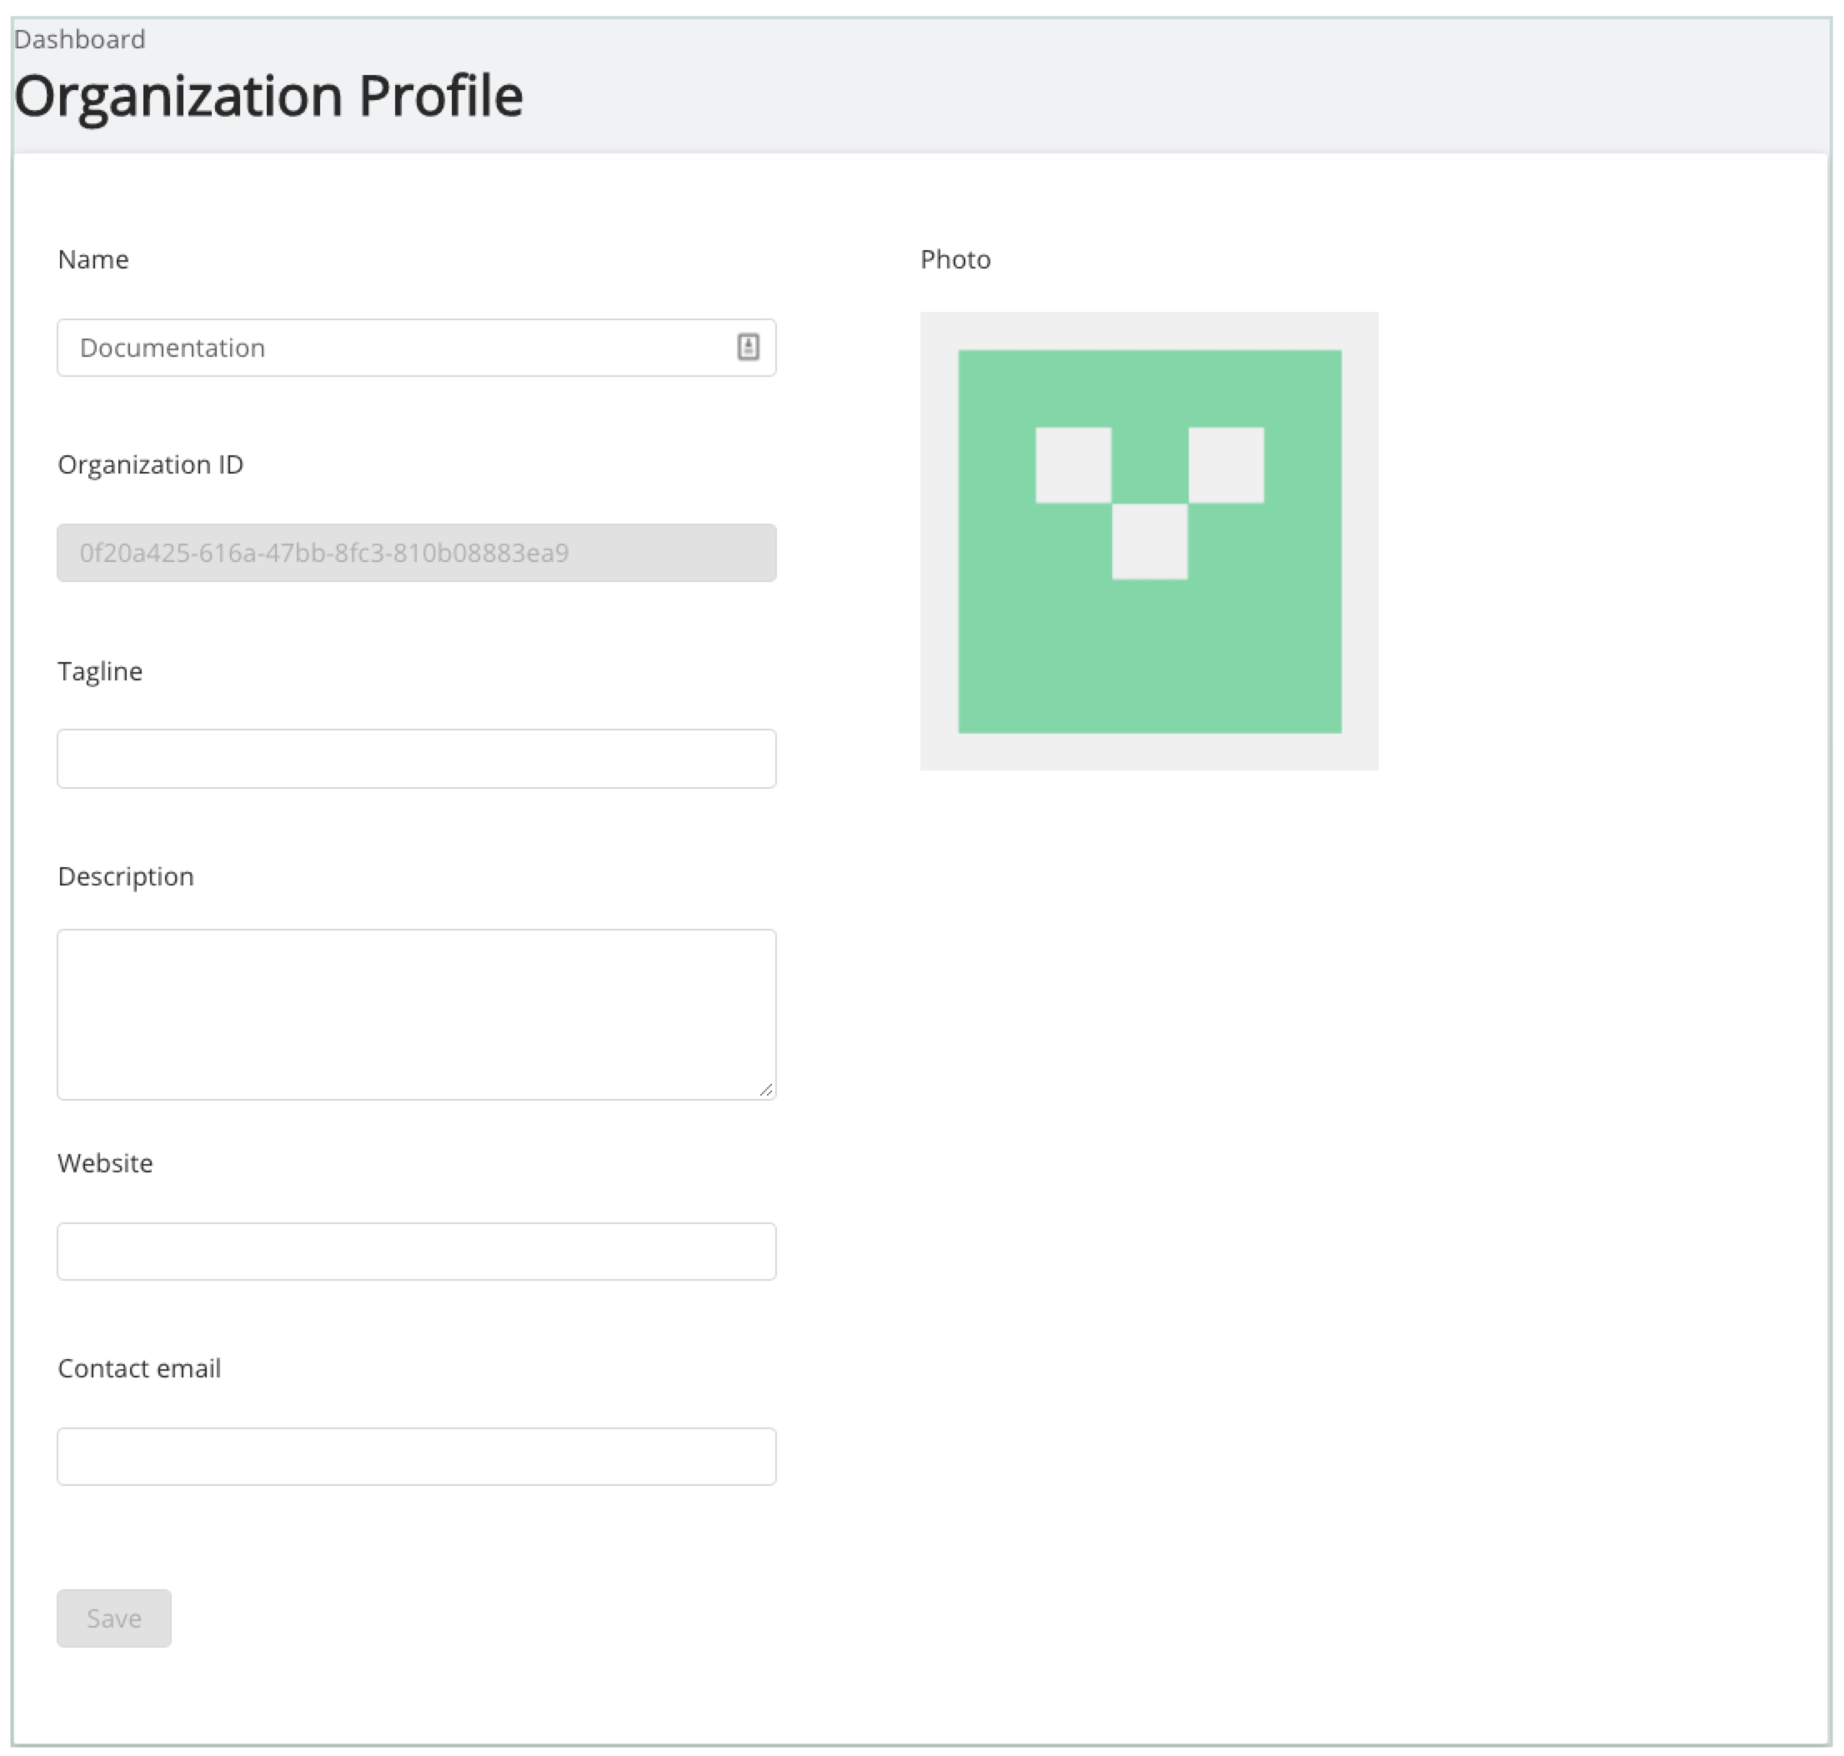The height and width of the screenshot is (1756, 1844).
Task: Click the Name field label
Action: click(x=93, y=259)
